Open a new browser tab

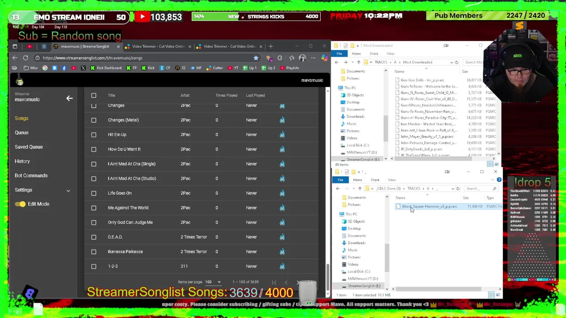coord(271,46)
